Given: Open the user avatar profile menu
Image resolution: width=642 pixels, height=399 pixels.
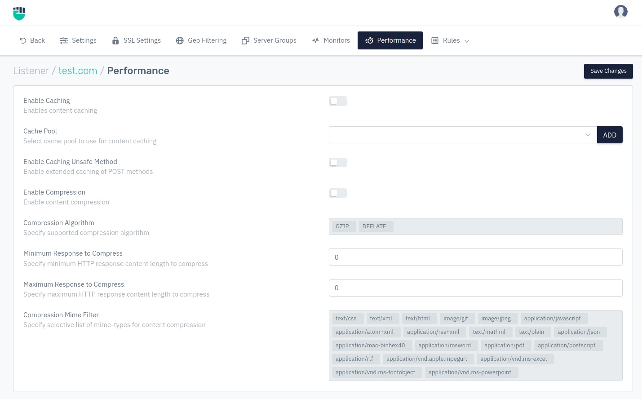Looking at the screenshot, I should pos(620,12).
